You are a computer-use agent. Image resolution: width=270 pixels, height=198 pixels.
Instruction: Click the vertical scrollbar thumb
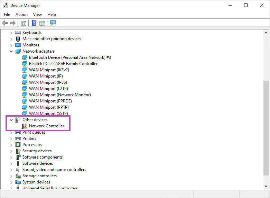266,128
